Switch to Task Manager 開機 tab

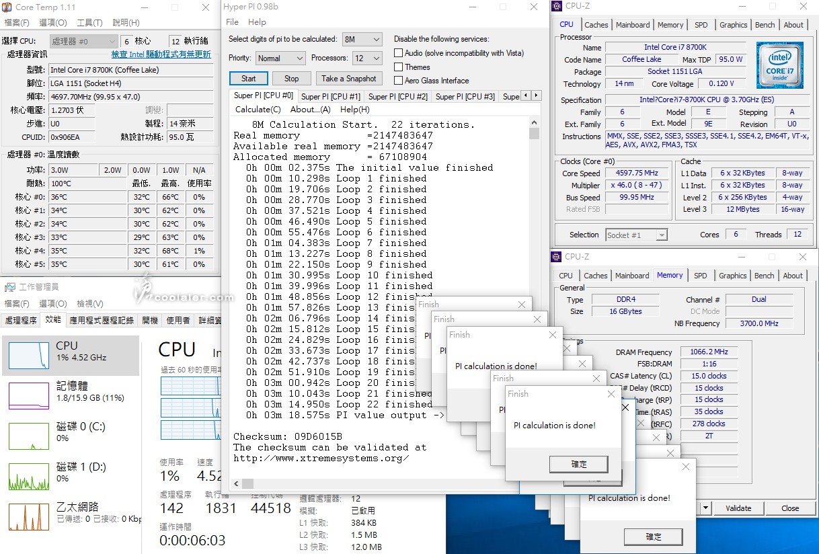click(150, 320)
